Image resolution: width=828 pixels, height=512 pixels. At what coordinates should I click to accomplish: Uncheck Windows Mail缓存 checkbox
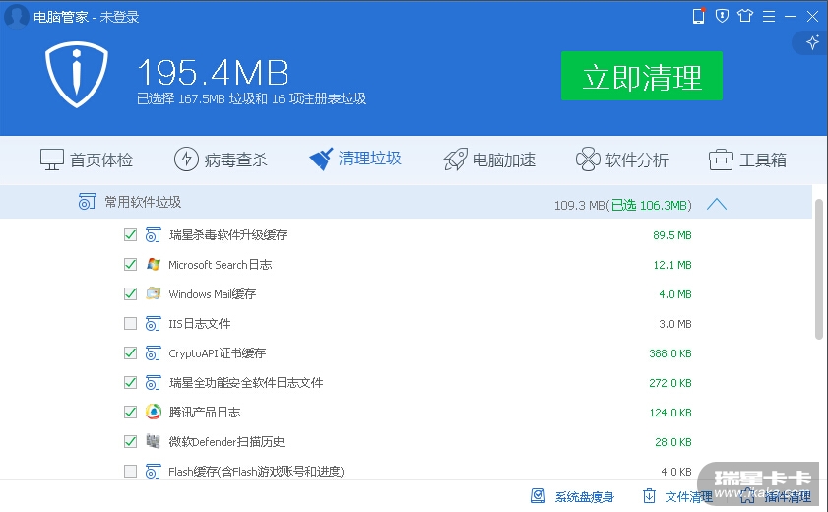(130, 294)
